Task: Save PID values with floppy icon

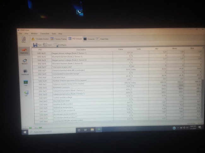Action: (x=37, y=45)
